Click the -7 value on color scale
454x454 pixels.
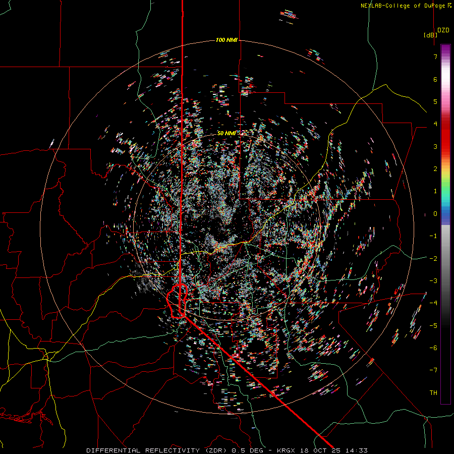[x=433, y=370]
